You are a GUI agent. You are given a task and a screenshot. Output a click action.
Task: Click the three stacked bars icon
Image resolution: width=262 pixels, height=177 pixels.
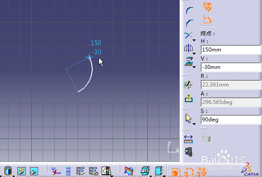coord(68,171)
